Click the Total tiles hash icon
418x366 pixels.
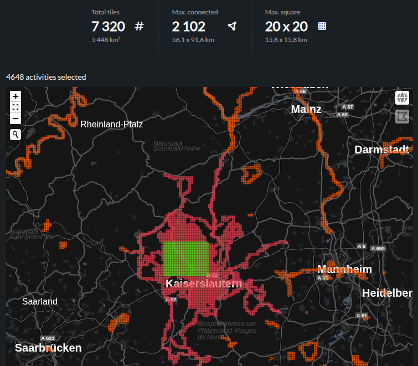coord(140,26)
